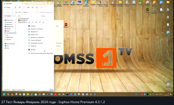Open the Malwarebytes desktop shortcut

point(79,3)
